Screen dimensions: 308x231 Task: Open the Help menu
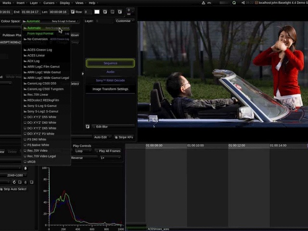(x=92, y=3)
